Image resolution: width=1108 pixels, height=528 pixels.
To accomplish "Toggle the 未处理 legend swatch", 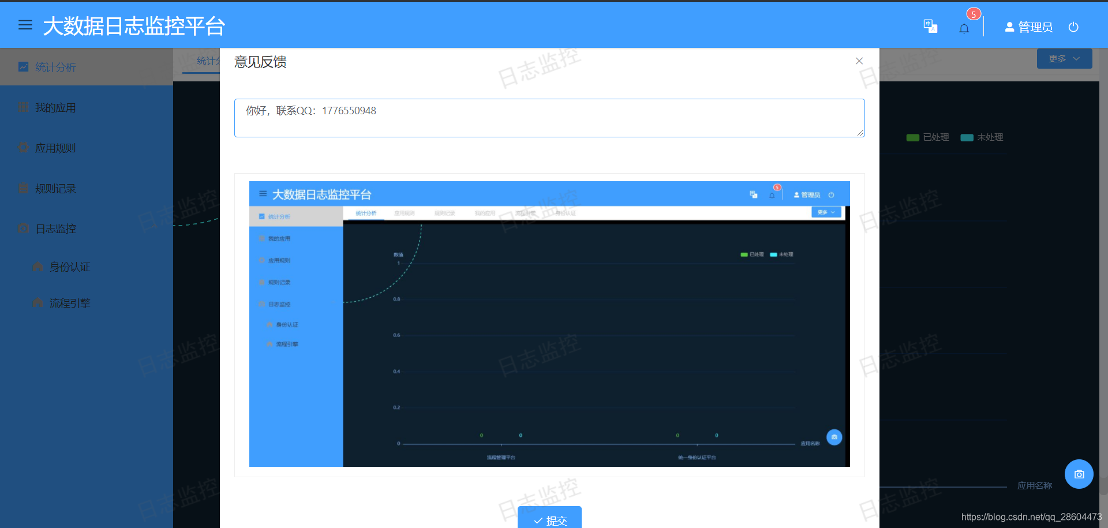I will (967, 137).
